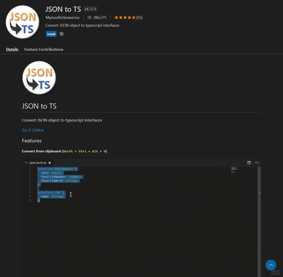Viewport: 283px width, 277px height.
Task: Visit publisher MariusAlchimavicius page
Action: (x=63, y=17)
